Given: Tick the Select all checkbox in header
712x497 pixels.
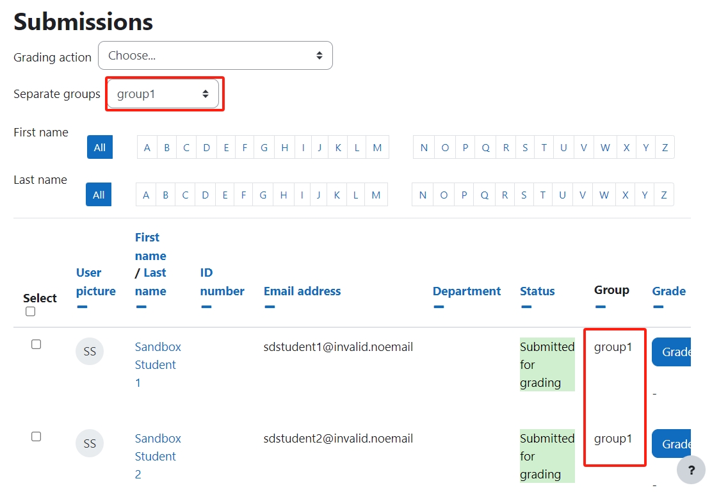Looking at the screenshot, I should 31,312.
